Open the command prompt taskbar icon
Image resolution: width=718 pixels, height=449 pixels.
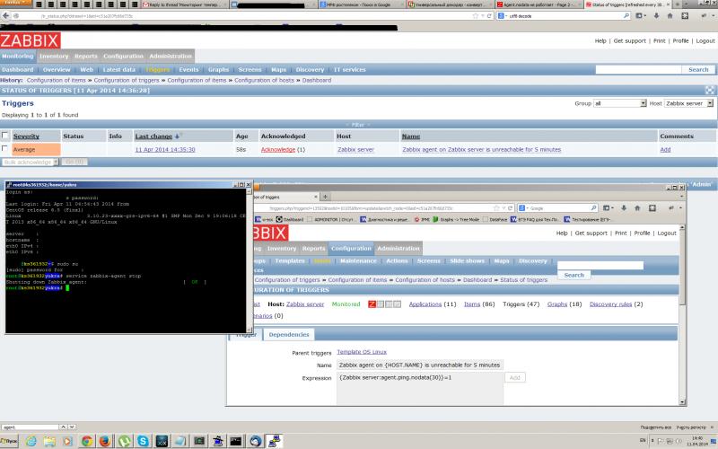(236, 441)
